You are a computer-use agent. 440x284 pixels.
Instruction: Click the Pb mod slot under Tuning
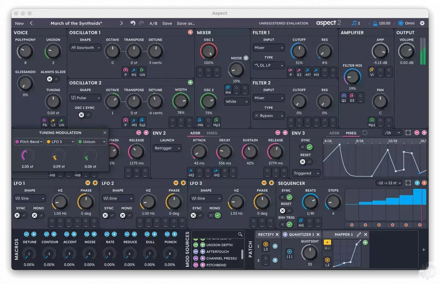pos(45,122)
